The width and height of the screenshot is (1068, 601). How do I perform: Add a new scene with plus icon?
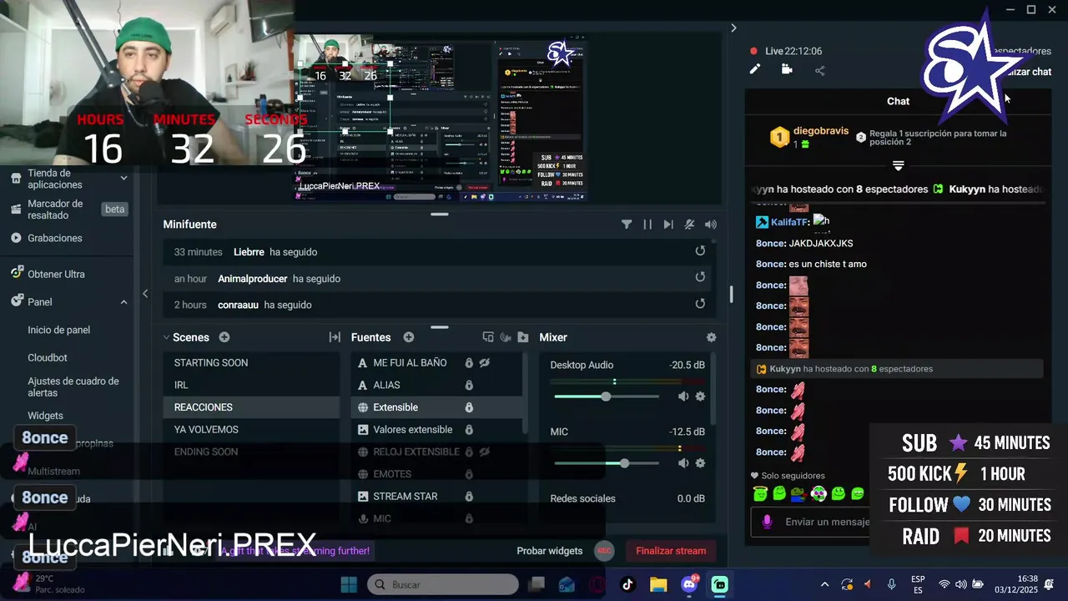[224, 337]
